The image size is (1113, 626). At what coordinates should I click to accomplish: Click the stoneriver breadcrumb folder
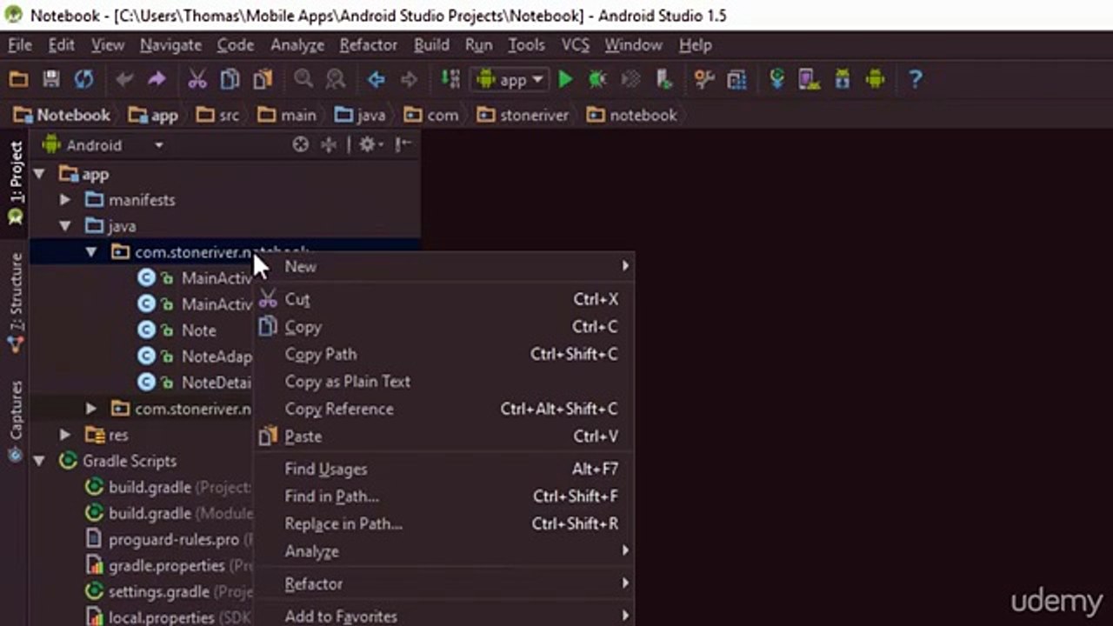(x=522, y=115)
